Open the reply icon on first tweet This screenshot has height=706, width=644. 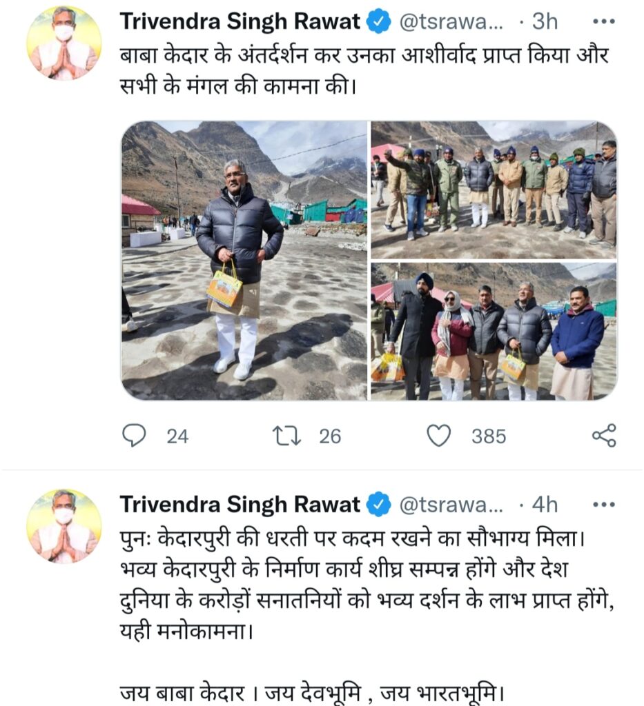(x=134, y=436)
